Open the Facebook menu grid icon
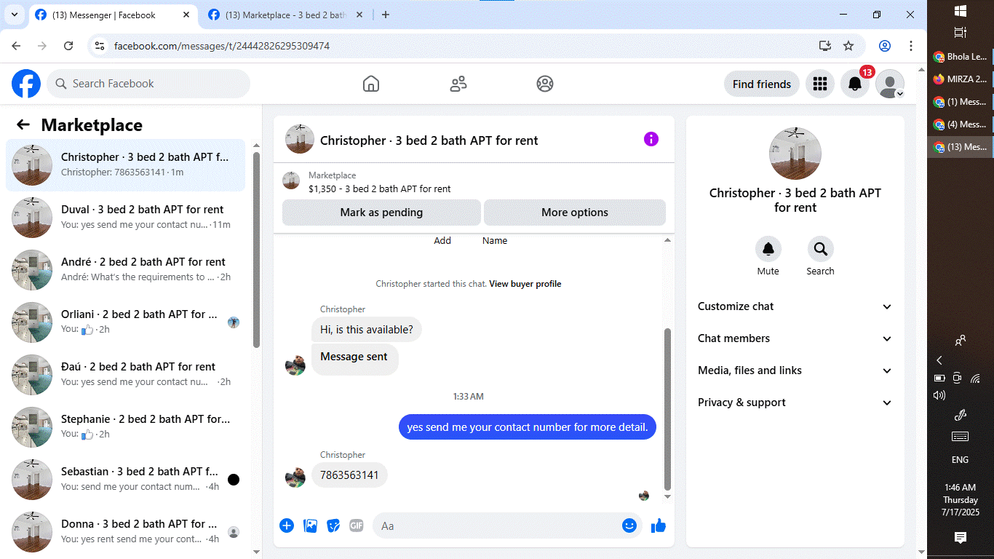994x559 pixels. pyautogui.click(x=820, y=84)
